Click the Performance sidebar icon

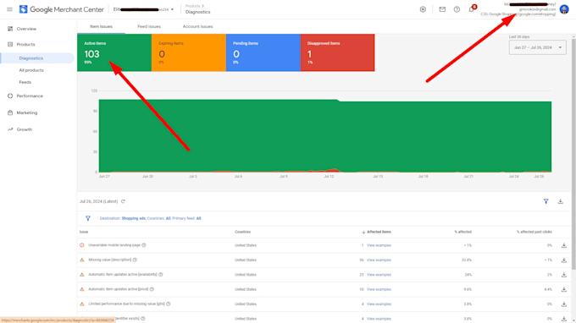(x=10, y=96)
